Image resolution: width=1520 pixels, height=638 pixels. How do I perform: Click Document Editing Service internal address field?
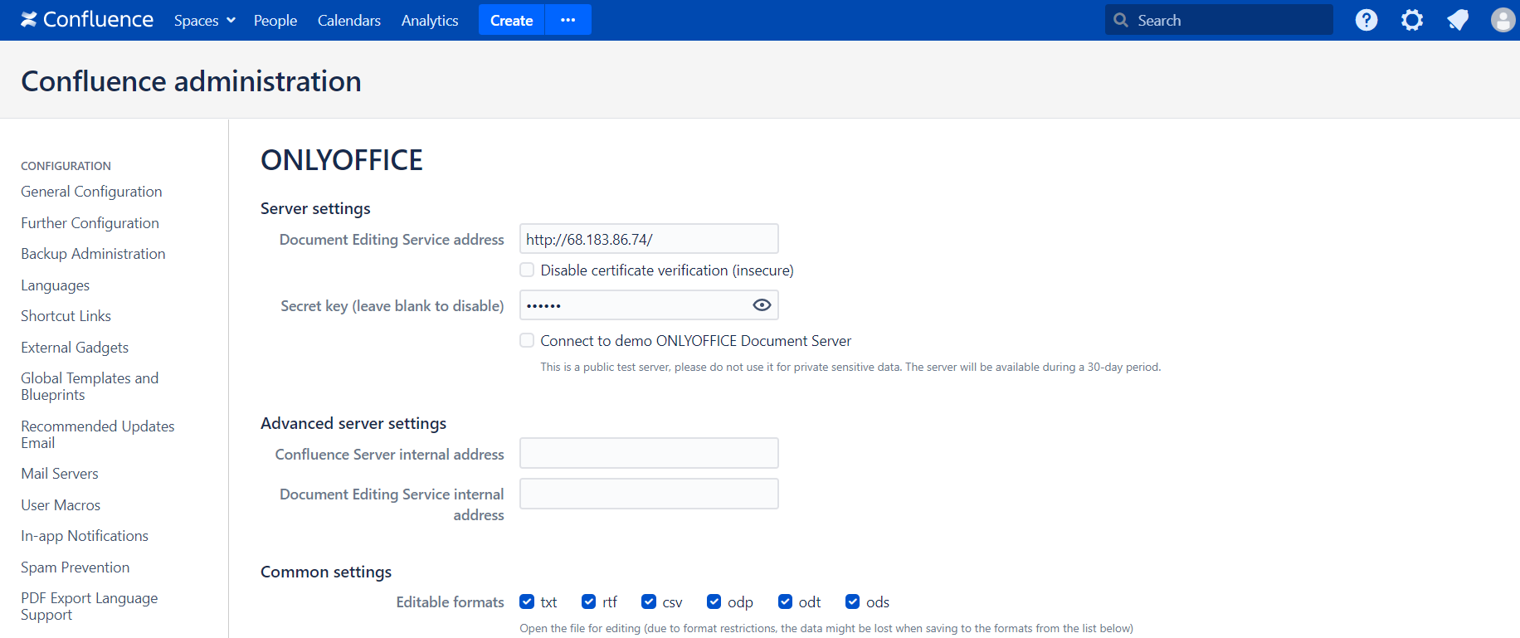(x=649, y=494)
